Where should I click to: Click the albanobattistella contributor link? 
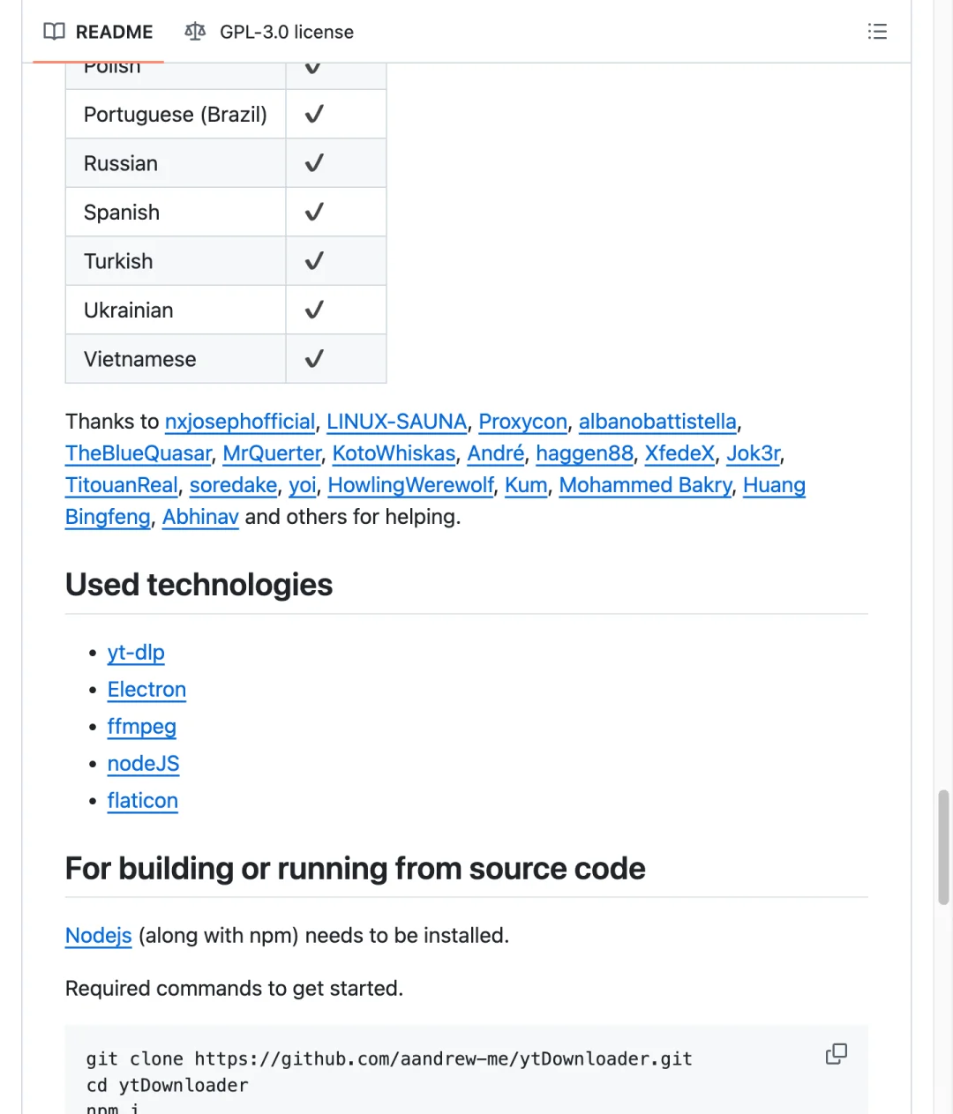pyautogui.click(x=657, y=422)
